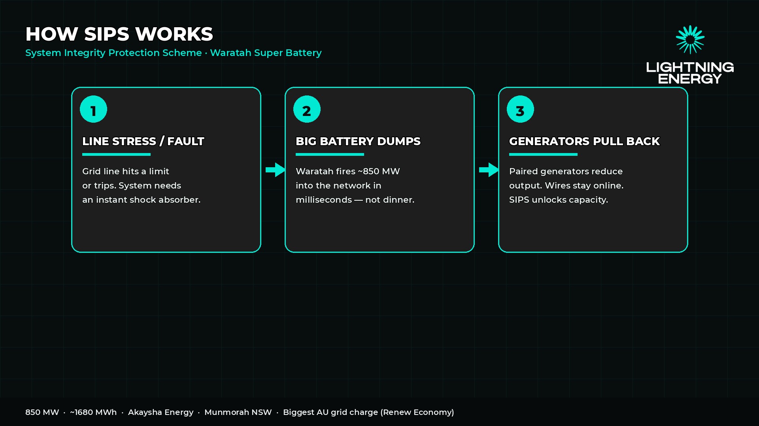The width and height of the screenshot is (759, 426).
Task: Click the step 3 numbered circle
Action: [520, 109]
